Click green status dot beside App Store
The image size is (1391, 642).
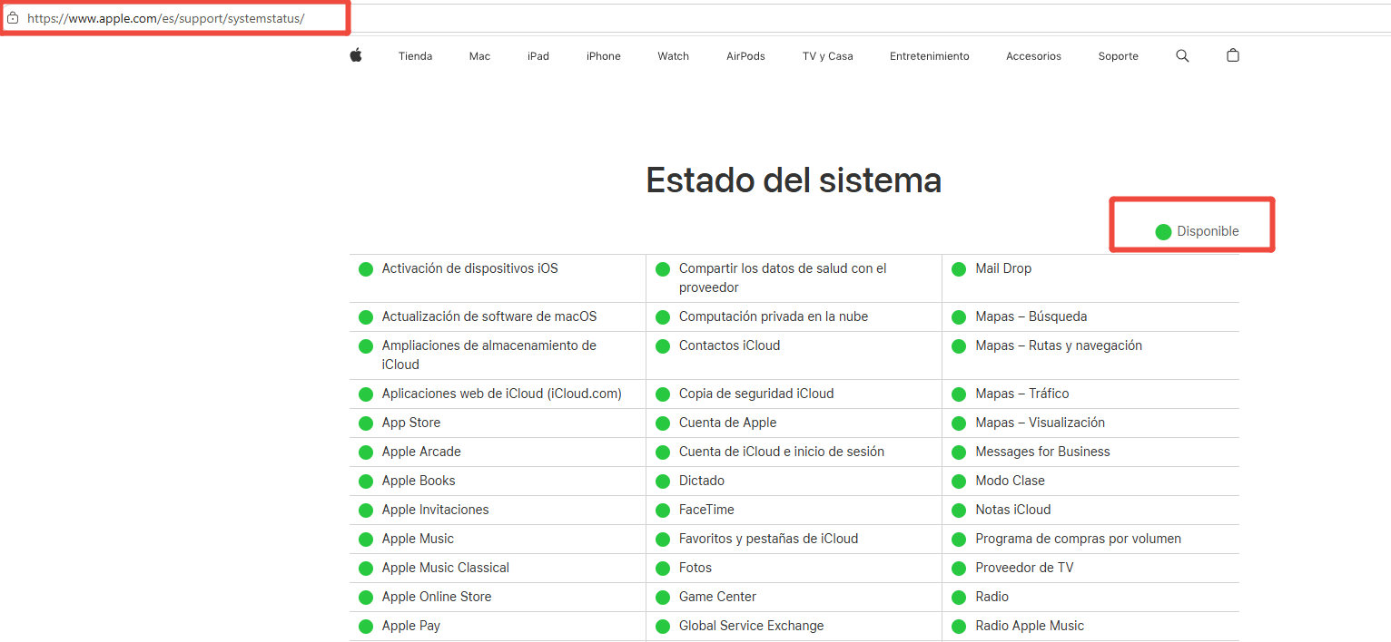[366, 423]
